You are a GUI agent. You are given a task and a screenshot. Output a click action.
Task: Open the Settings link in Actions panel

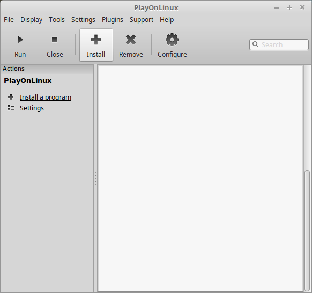coord(32,108)
